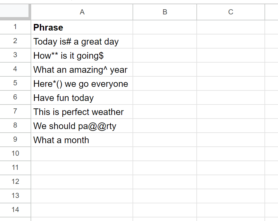Click the 'Have fun today' cell
The height and width of the screenshot is (221, 278).
click(82, 97)
